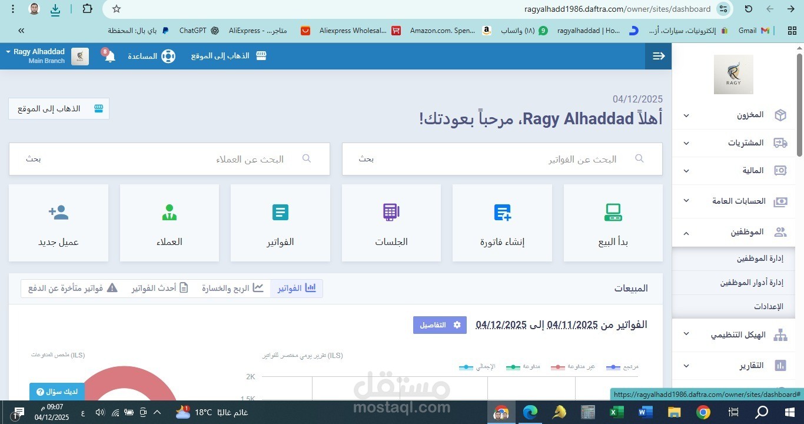The height and width of the screenshot is (424, 804).
Task: Open the Gmail bookmark
Action: tap(754, 31)
